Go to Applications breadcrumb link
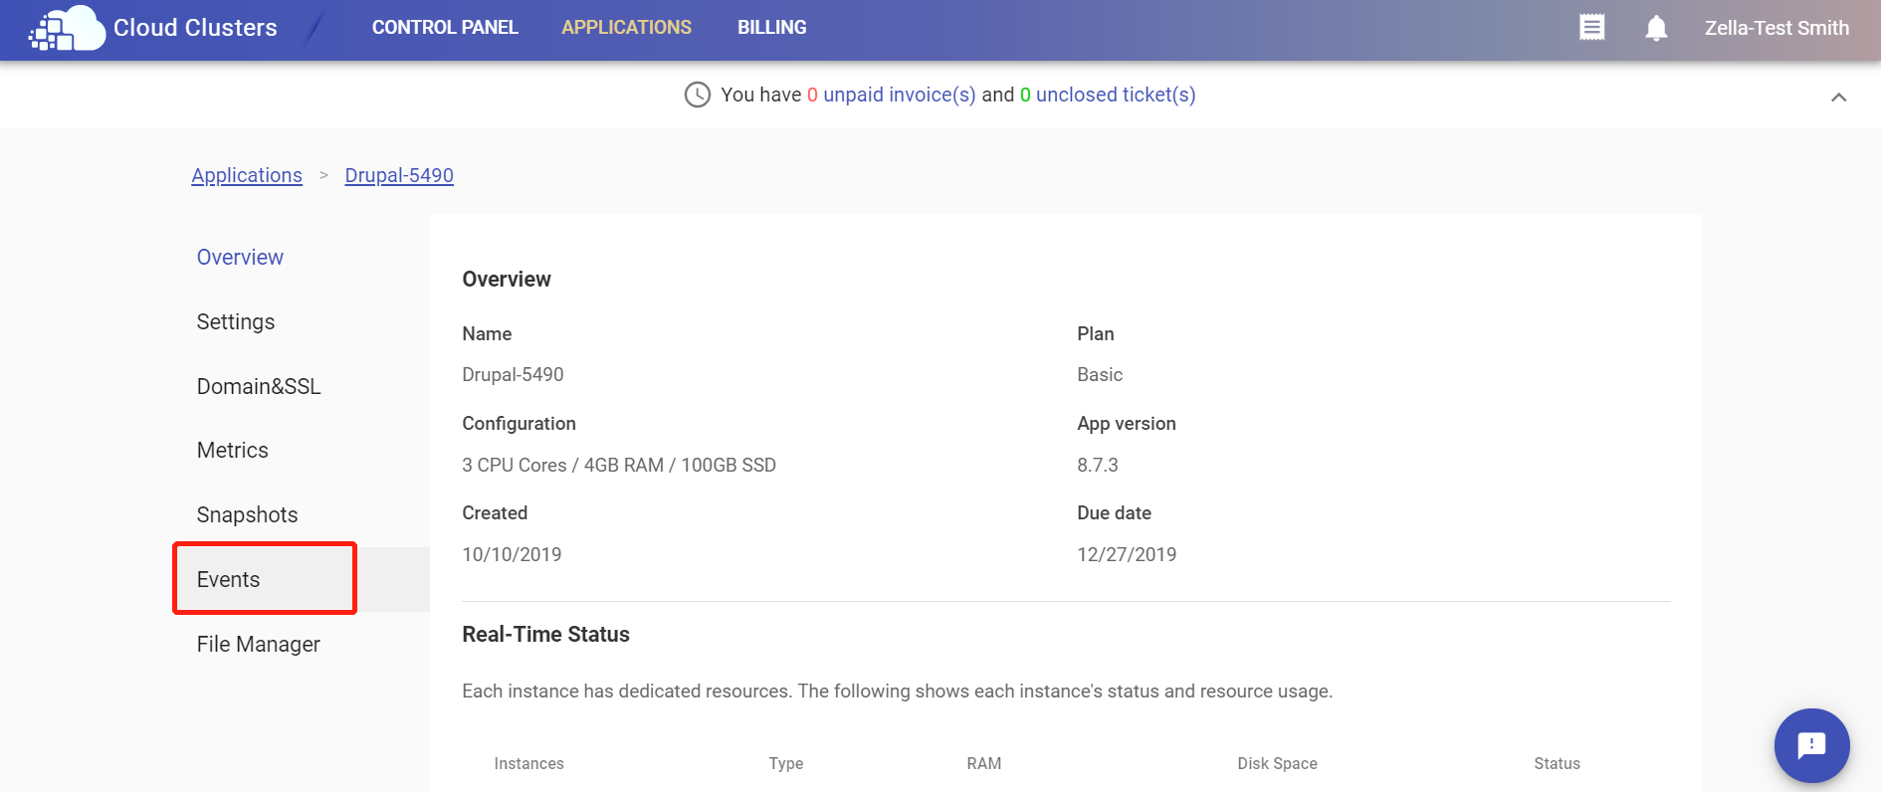The height and width of the screenshot is (792, 1881). [247, 175]
